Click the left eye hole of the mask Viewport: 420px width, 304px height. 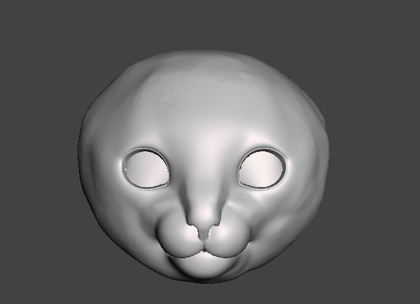coord(146,167)
